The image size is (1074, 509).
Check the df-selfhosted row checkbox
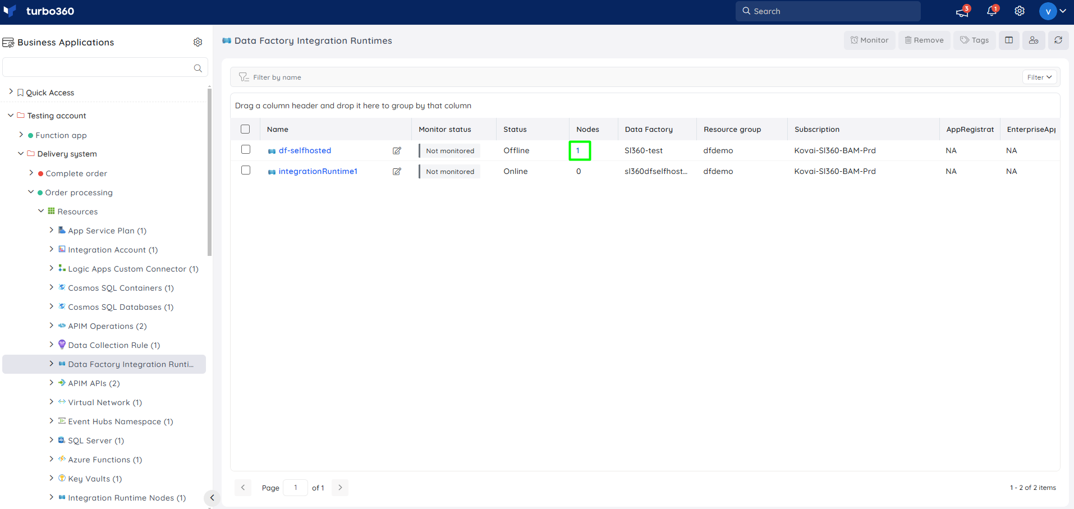point(246,149)
